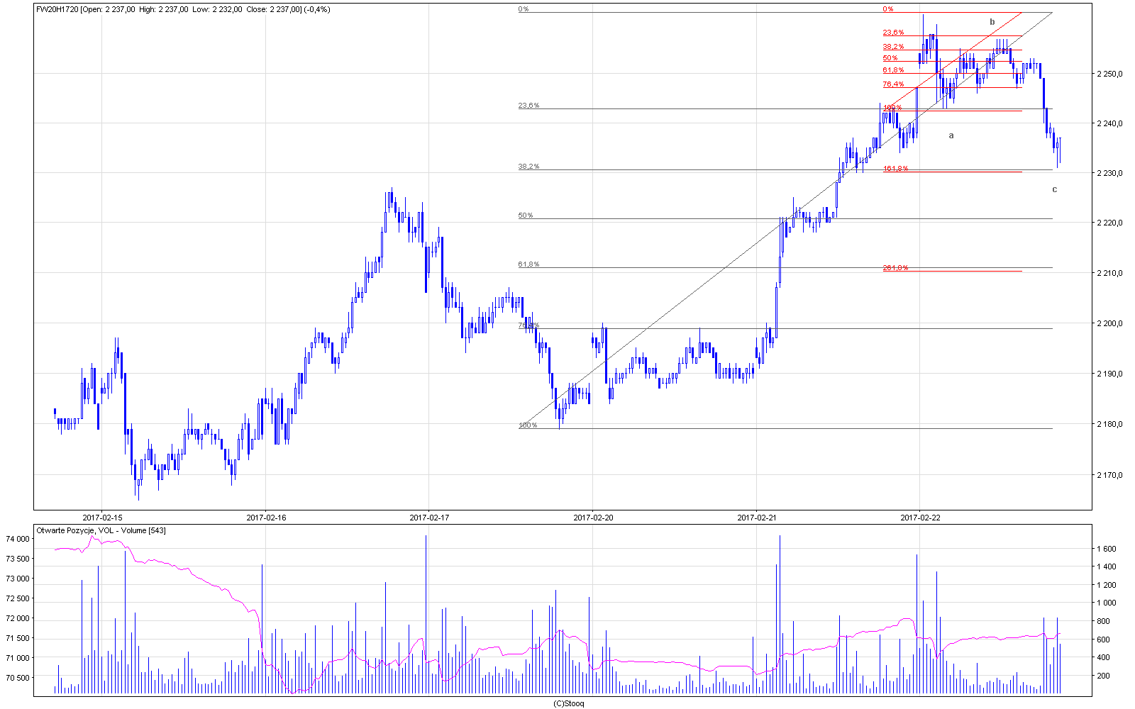This screenshot has width=1135, height=709.
Task: Click the wave label "a"
Action: [x=951, y=135]
